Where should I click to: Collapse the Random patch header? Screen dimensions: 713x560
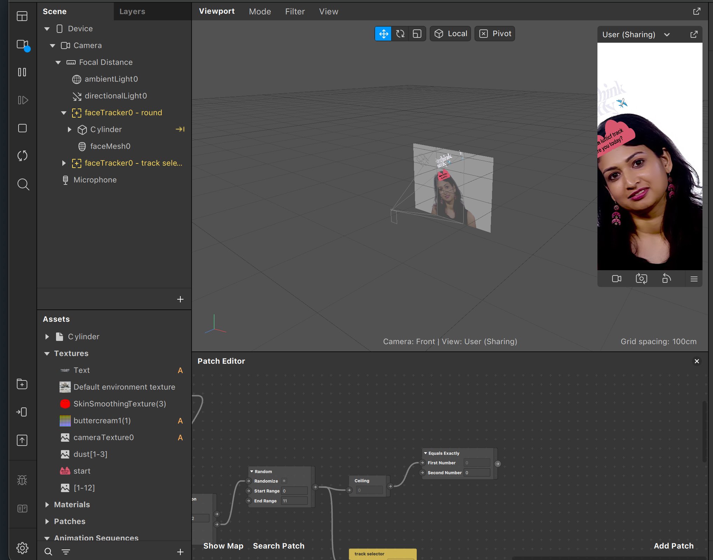pos(251,471)
